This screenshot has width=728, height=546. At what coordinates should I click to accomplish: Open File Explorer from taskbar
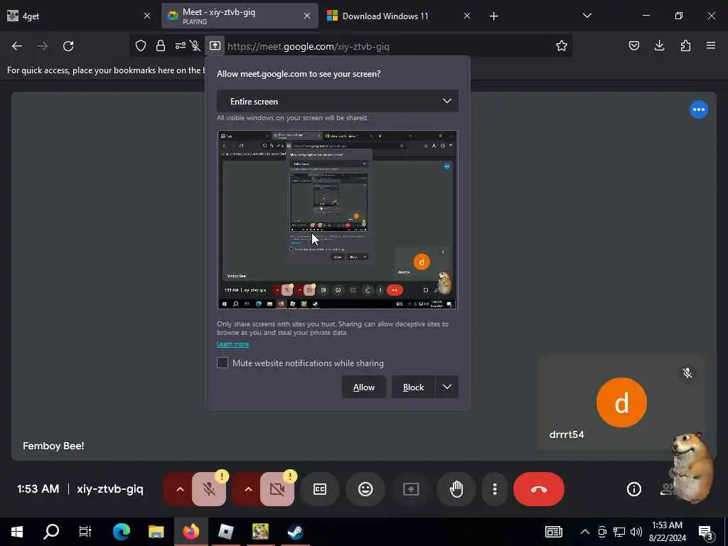[x=156, y=532]
